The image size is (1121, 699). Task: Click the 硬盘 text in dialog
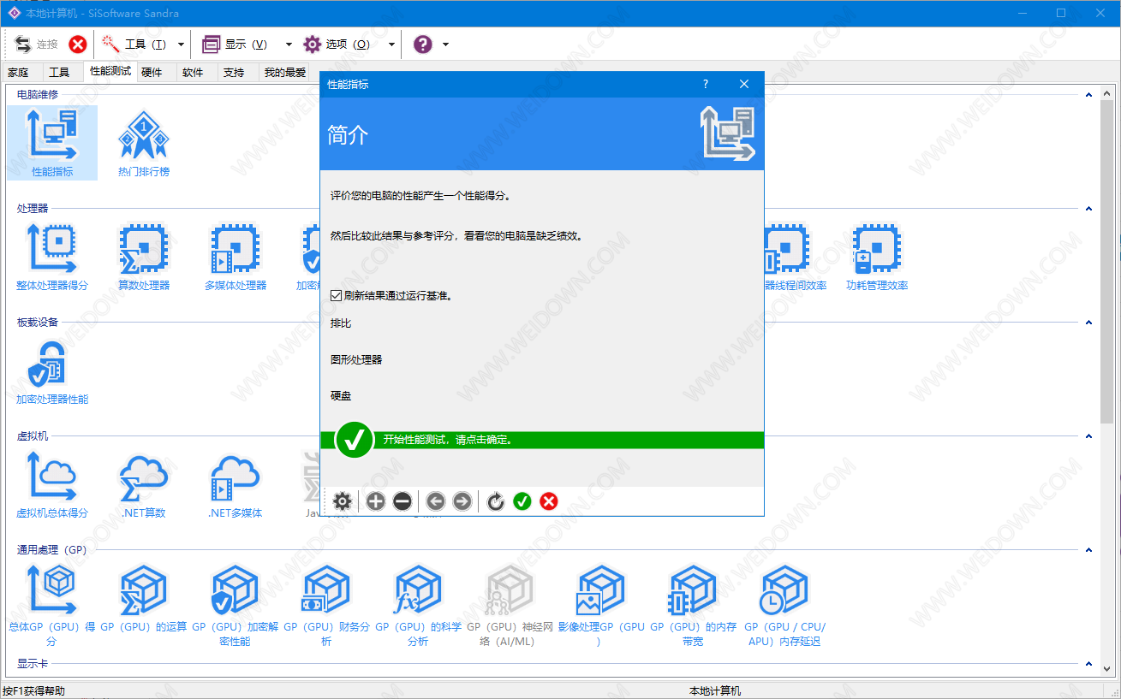tap(341, 396)
